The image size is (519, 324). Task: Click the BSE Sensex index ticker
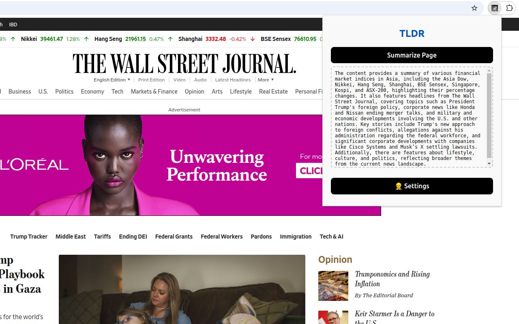click(291, 39)
